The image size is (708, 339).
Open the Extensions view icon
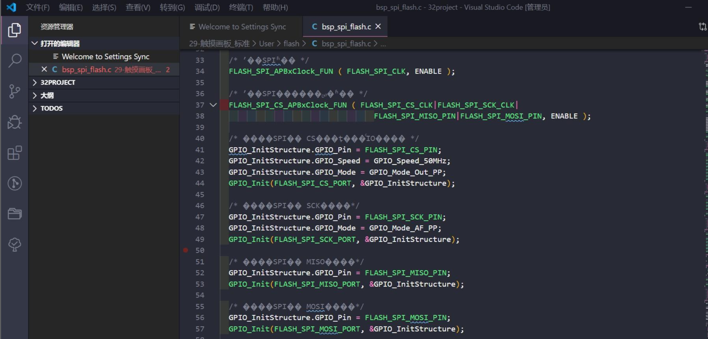(14, 153)
